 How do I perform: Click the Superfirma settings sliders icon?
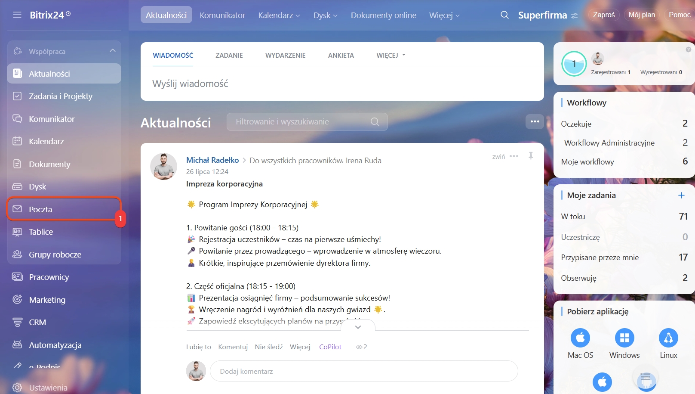[574, 16]
